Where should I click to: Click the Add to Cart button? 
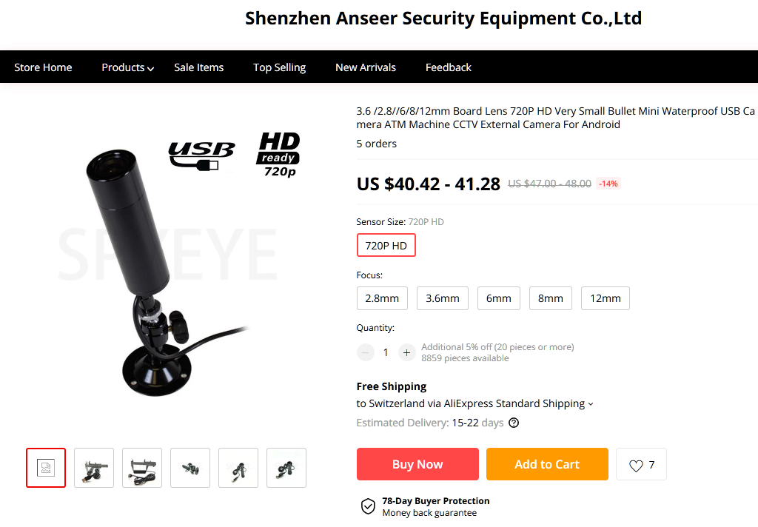(547, 464)
